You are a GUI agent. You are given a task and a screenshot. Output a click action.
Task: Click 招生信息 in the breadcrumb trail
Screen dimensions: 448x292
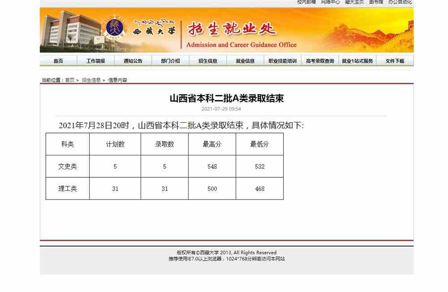[x=91, y=80]
